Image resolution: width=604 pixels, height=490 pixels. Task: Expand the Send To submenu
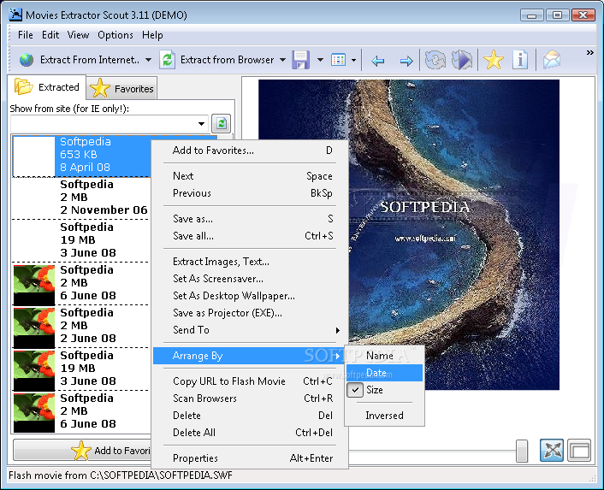[x=251, y=330]
